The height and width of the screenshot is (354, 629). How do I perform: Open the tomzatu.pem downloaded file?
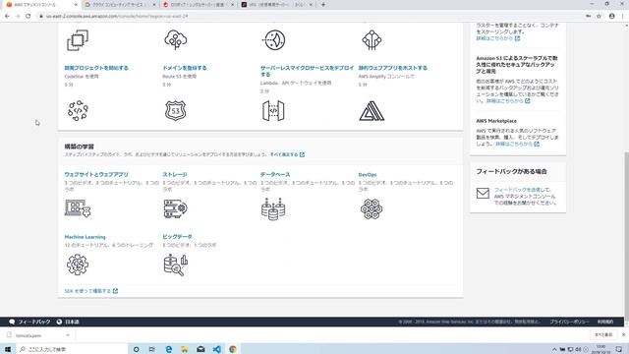29,335
